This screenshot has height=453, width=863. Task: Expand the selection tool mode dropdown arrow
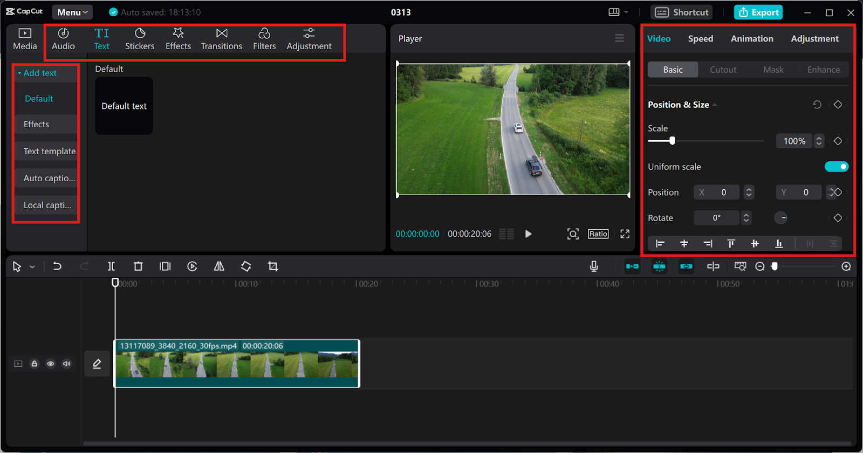[32, 267]
